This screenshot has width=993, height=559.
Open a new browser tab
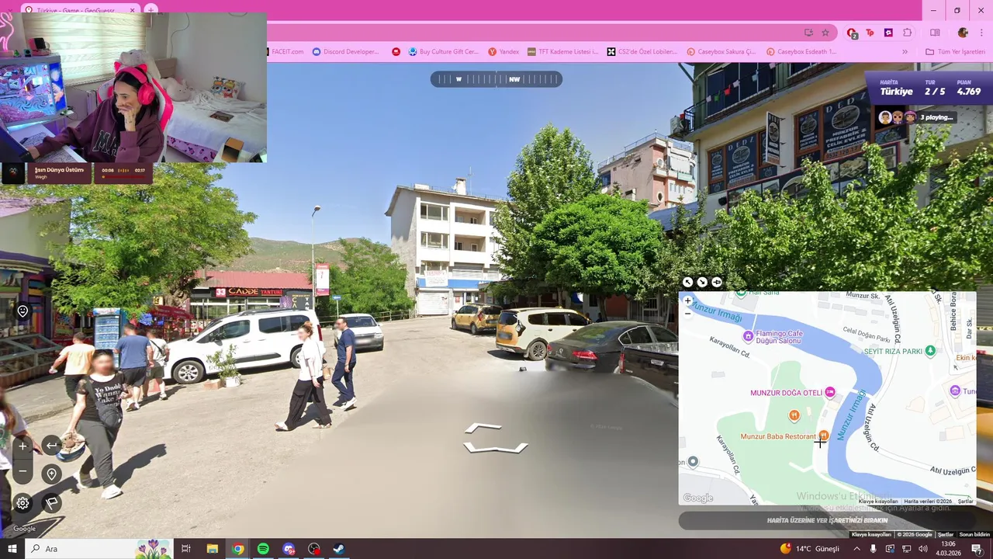(x=151, y=10)
